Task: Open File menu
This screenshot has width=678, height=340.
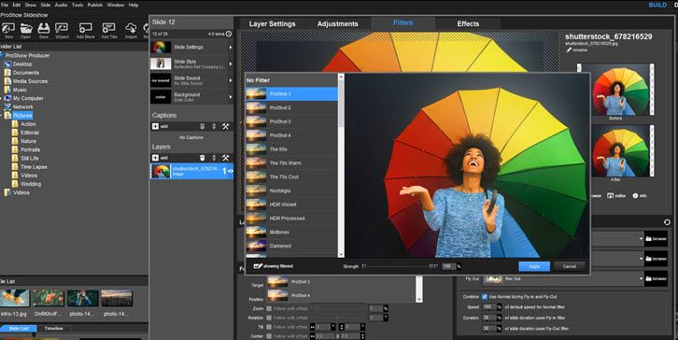Action: point(5,5)
